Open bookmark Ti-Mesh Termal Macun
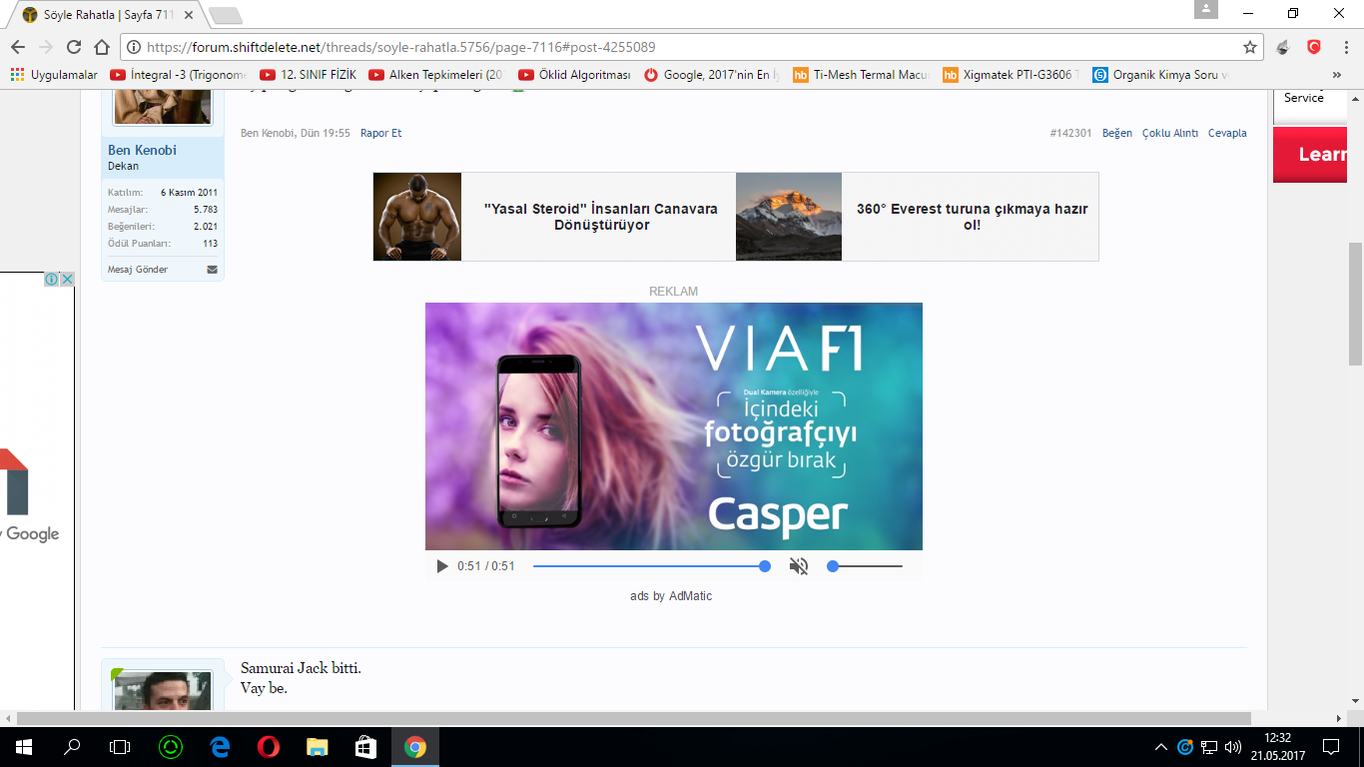This screenshot has width=1364, height=767. 862,75
